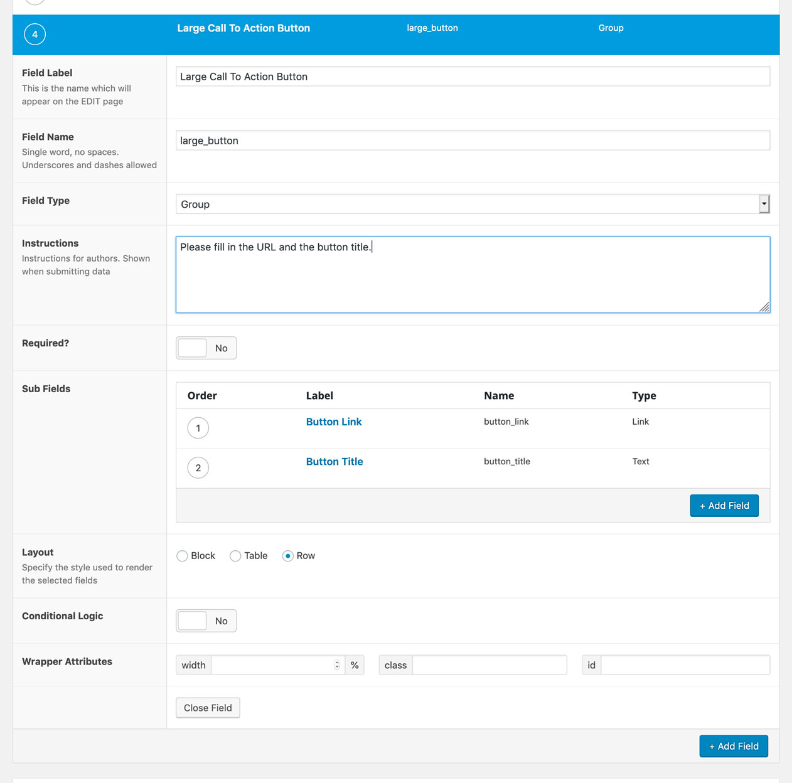
Task: Click order circle 2 for Button Title
Action: click(x=198, y=467)
